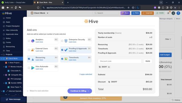The height and width of the screenshot is (103, 182).
Task: Click the Hive mastery progress bar
Action: click(x=91, y=98)
